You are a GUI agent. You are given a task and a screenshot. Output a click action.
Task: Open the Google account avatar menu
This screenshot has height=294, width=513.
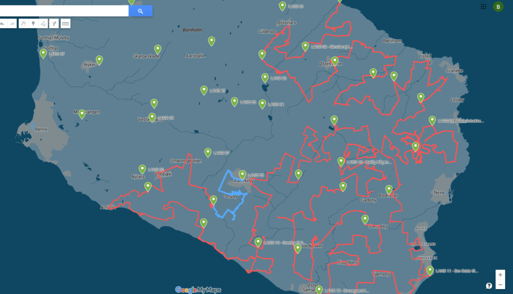(x=498, y=7)
